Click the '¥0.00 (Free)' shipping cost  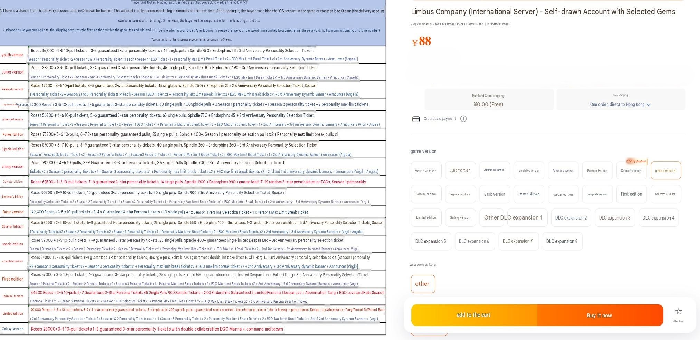[488, 104]
